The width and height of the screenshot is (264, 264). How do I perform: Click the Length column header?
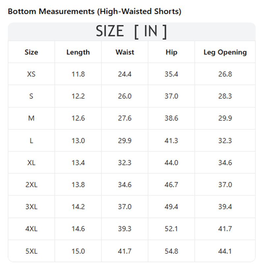pyautogui.click(x=78, y=52)
